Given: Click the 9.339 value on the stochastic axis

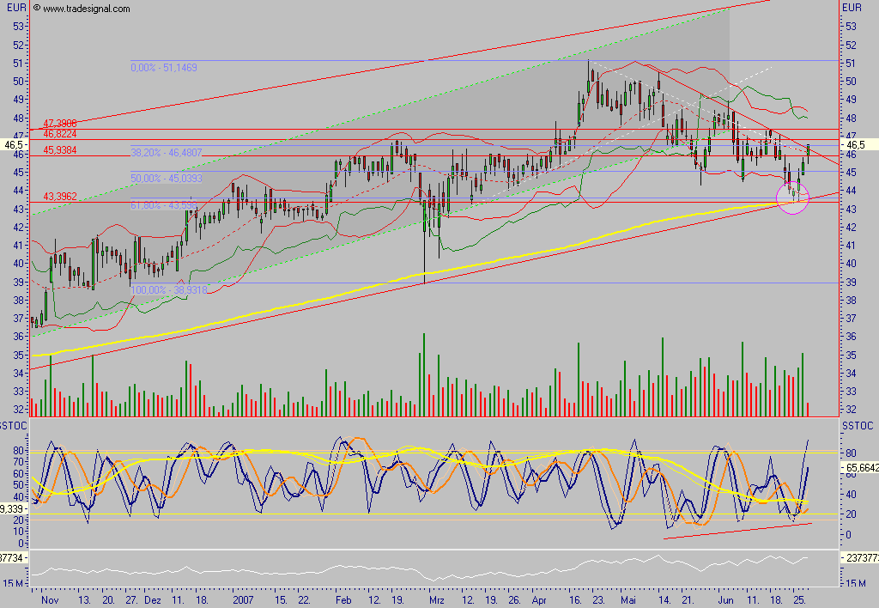Looking at the screenshot, I should tap(13, 507).
